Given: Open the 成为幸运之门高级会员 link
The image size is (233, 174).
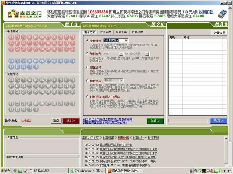Looking at the screenshot, I should [108, 121].
